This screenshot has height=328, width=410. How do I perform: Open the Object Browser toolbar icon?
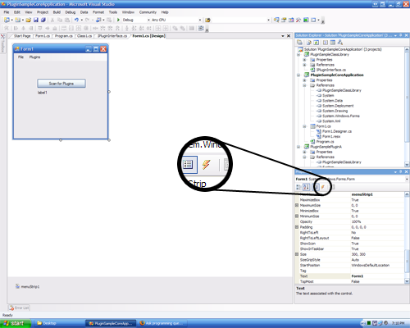click(291, 20)
